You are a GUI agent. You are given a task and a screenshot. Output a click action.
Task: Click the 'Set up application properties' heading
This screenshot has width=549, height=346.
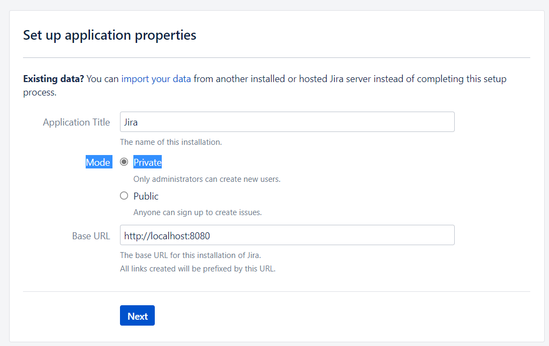coord(110,35)
